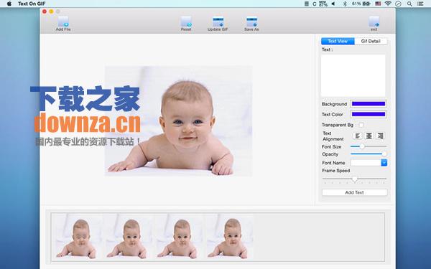
Task: Set text alignment to center
Action: (x=369, y=136)
